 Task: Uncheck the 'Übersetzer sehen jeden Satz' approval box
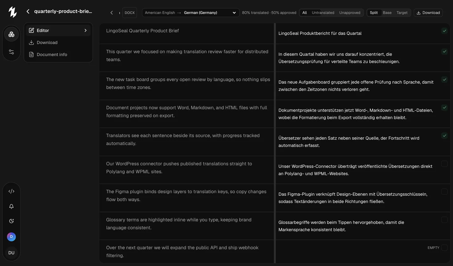click(444, 136)
